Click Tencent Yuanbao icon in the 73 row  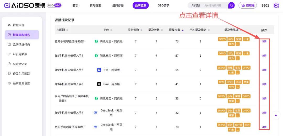[96, 42]
